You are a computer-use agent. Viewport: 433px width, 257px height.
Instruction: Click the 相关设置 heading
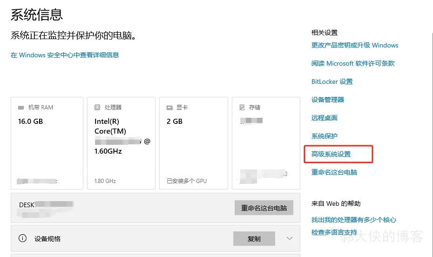(x=325, y=33)
